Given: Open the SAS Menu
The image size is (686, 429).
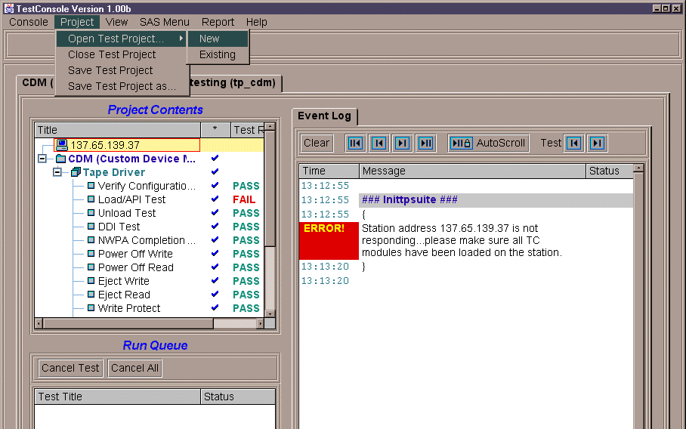Looking at the screenshot, I should pos(165,22).
